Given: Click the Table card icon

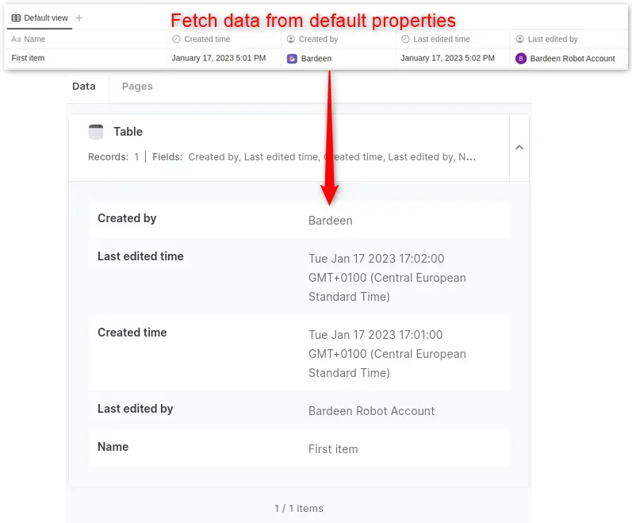Looking at the screenshot, I should (x=96, y=132).
